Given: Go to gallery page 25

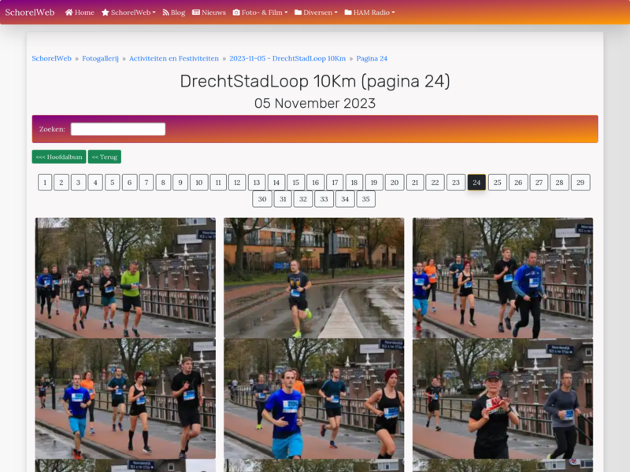Looking at the screenshot, I should click(498, 183).
